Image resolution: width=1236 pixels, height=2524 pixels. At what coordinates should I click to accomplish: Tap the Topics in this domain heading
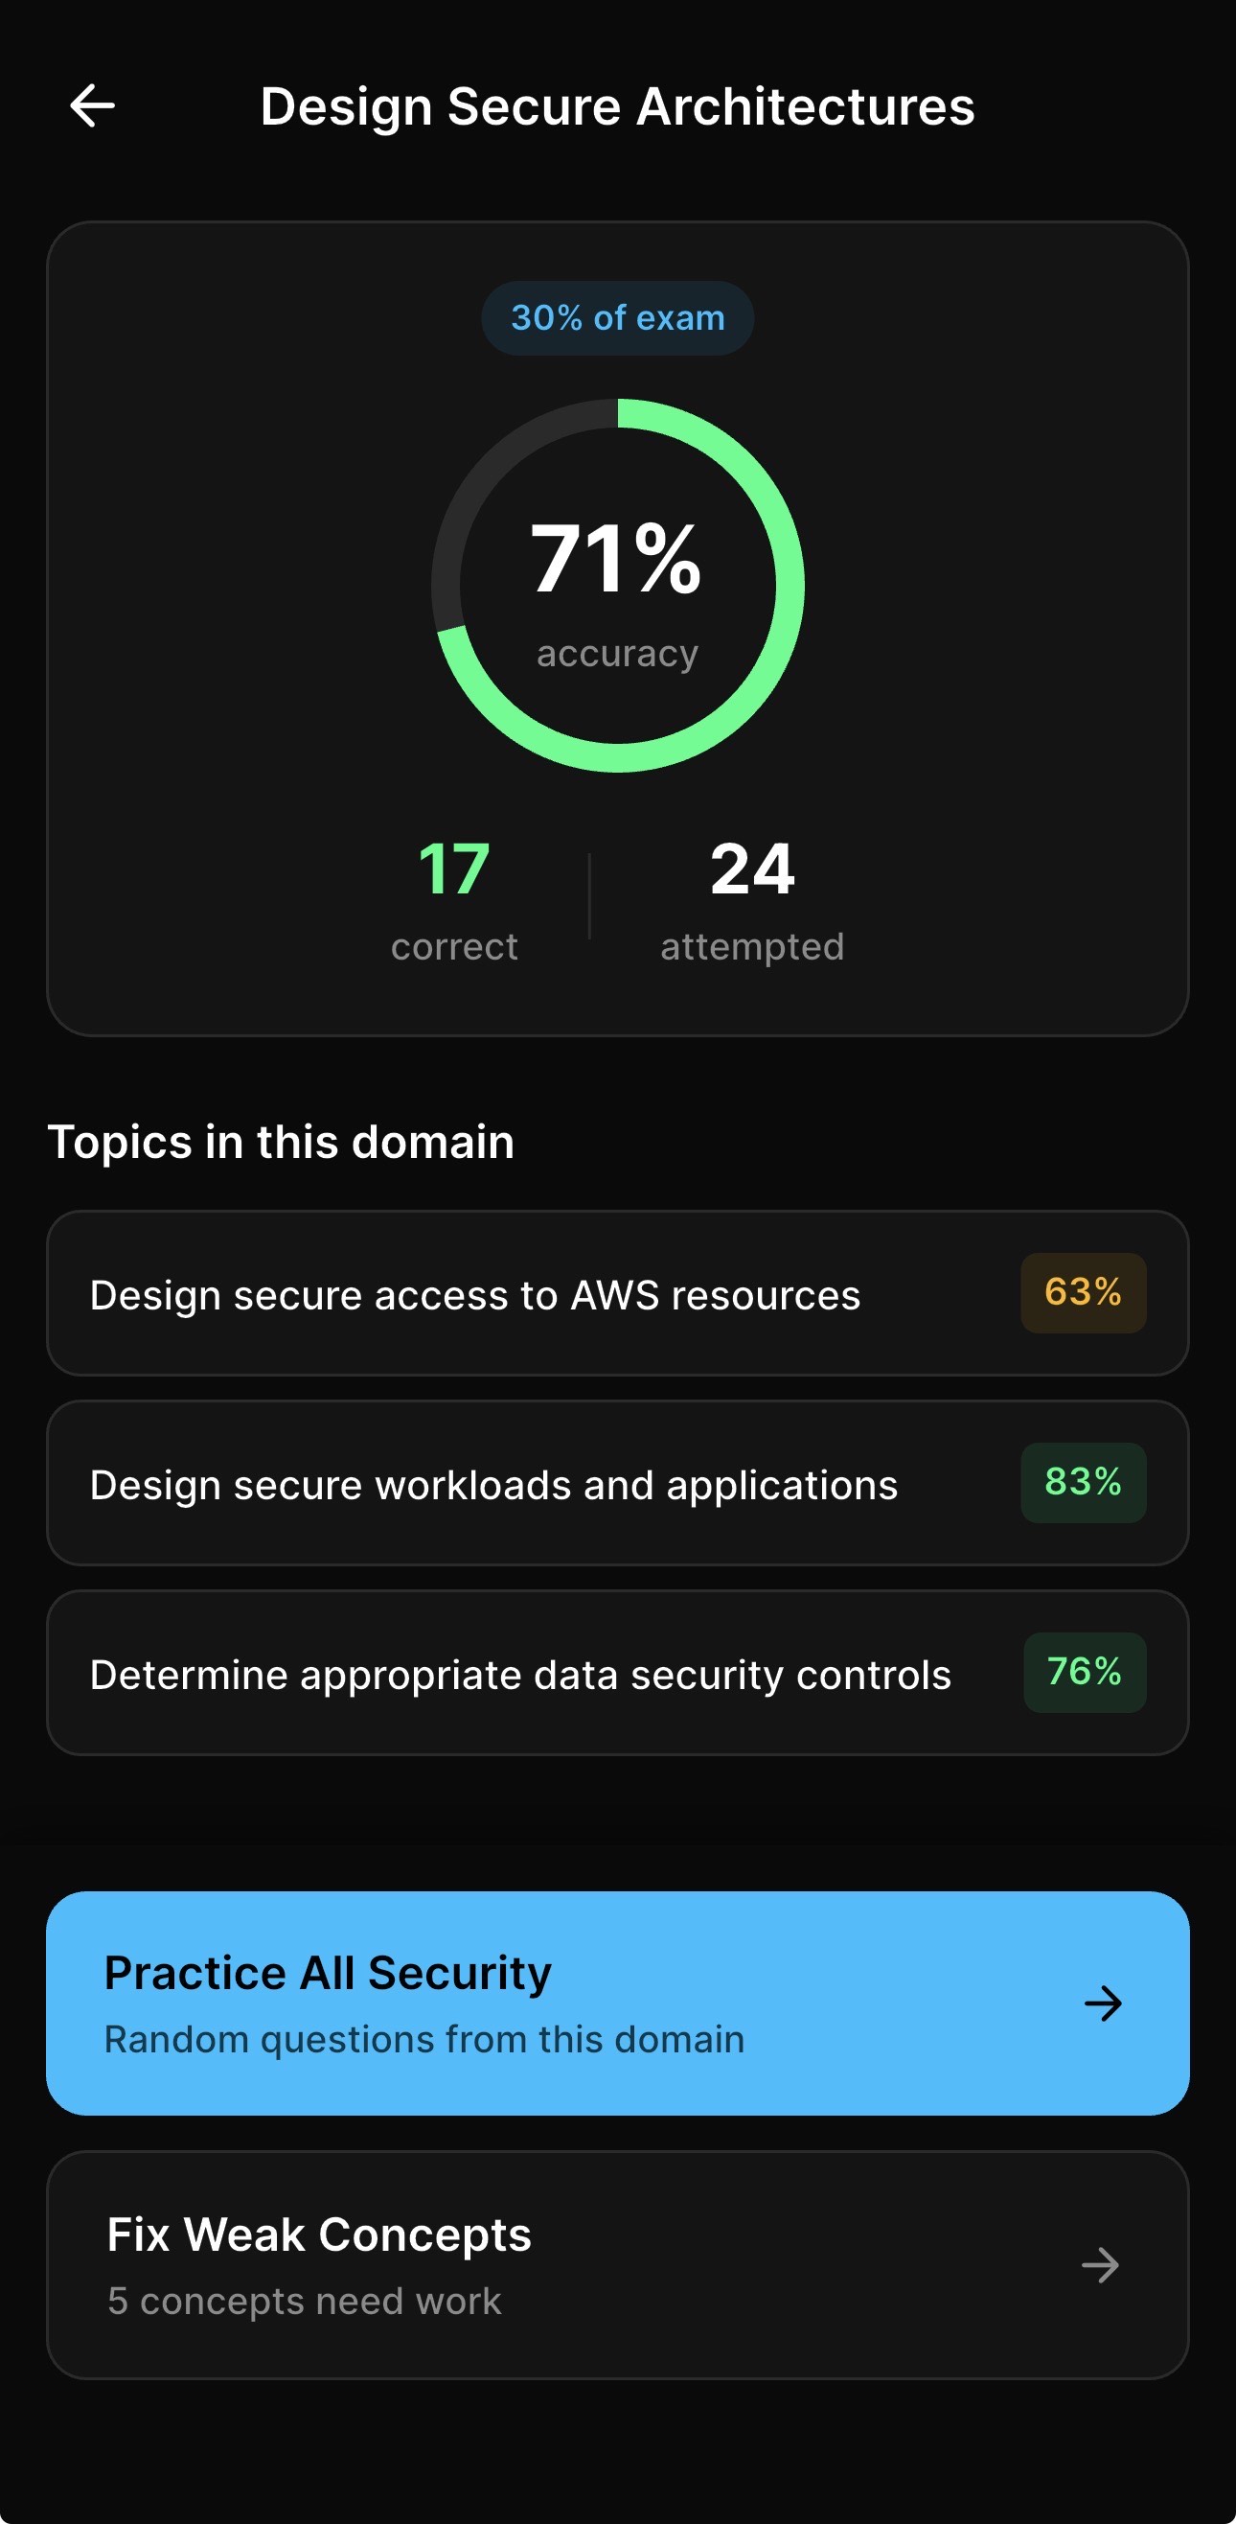coord(282,1141)
